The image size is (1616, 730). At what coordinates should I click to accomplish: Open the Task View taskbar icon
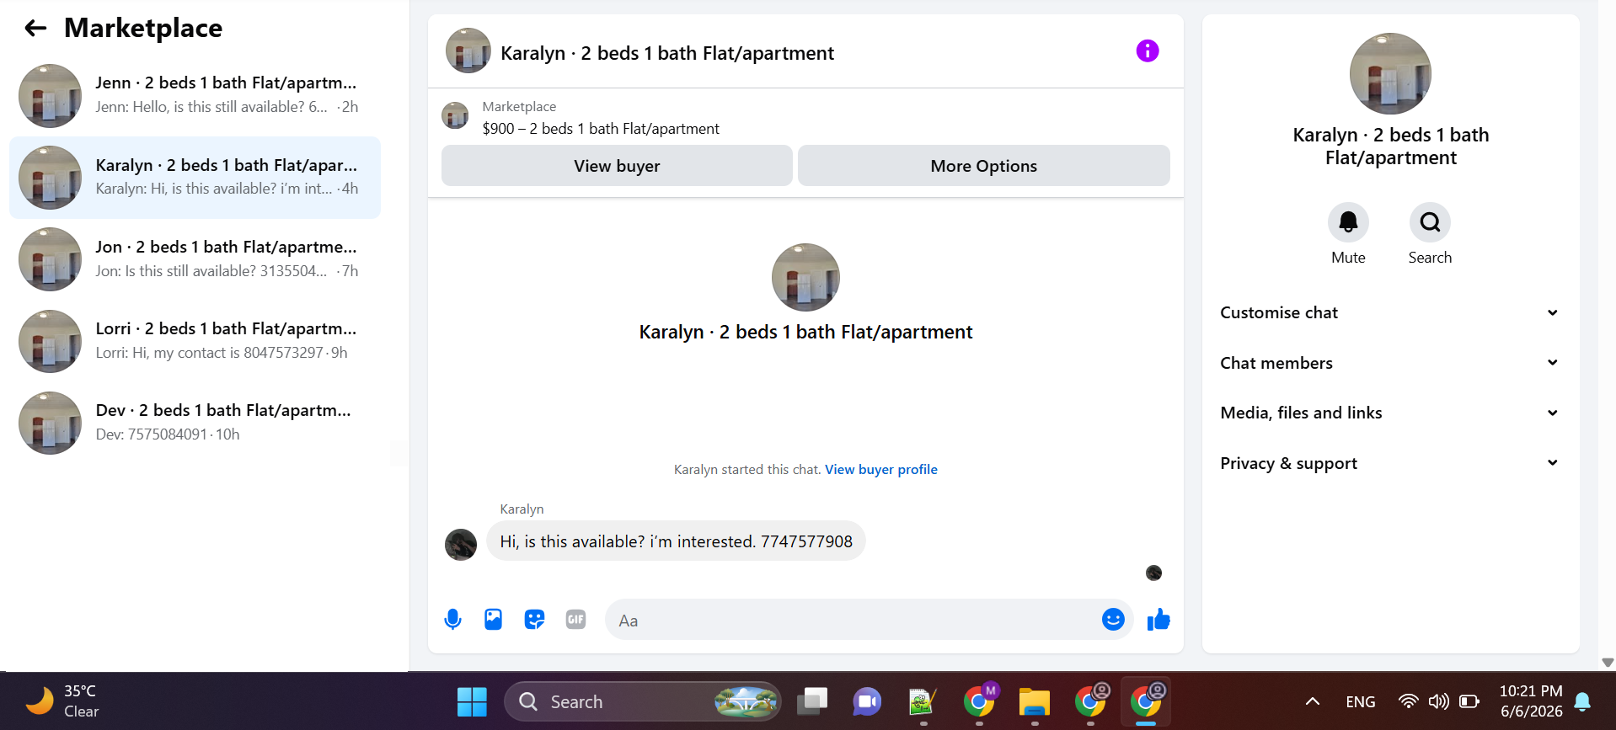point(812,701)
